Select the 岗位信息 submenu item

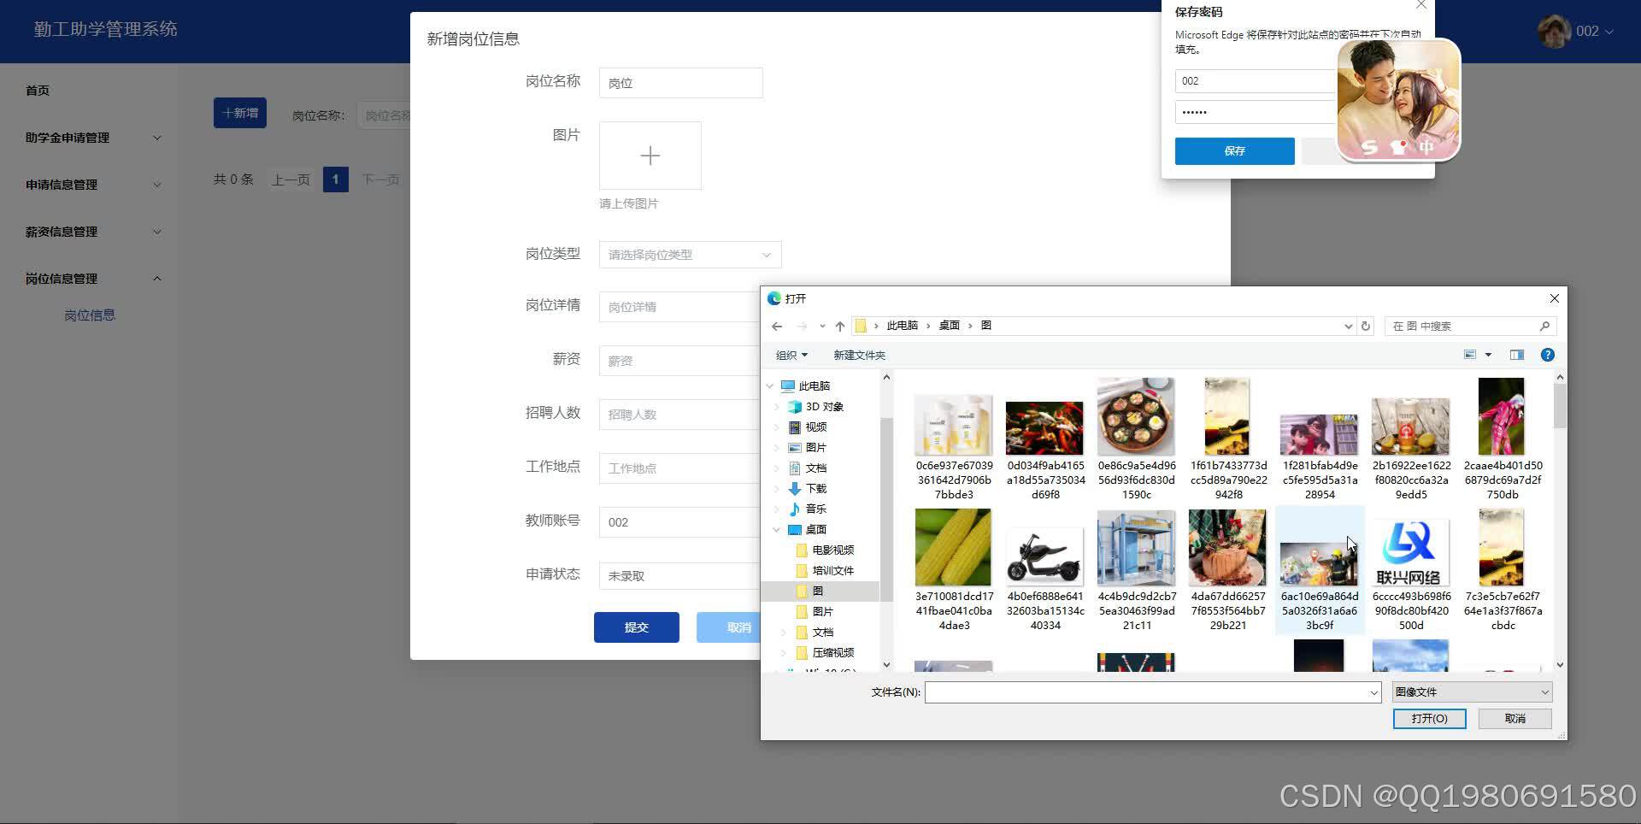coord(90,315)
